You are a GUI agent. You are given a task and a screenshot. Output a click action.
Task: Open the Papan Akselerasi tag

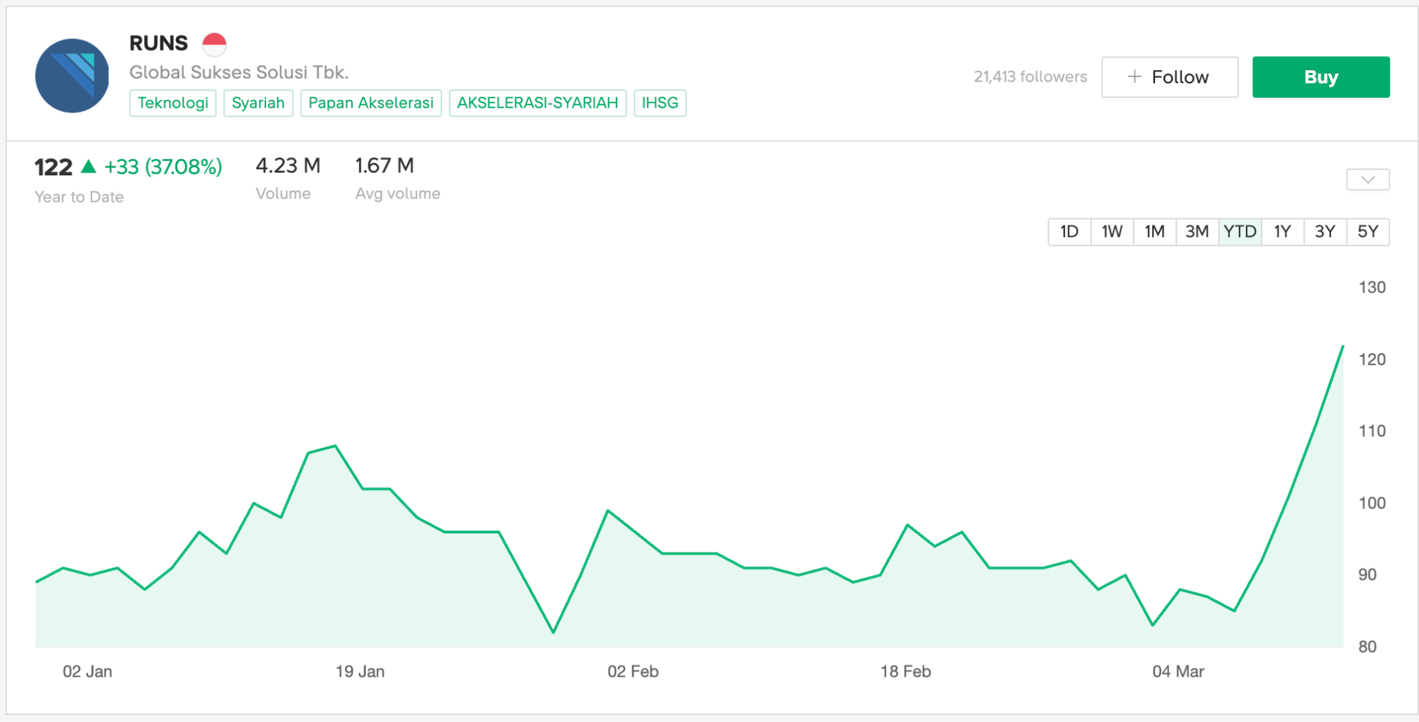[370, 103]
